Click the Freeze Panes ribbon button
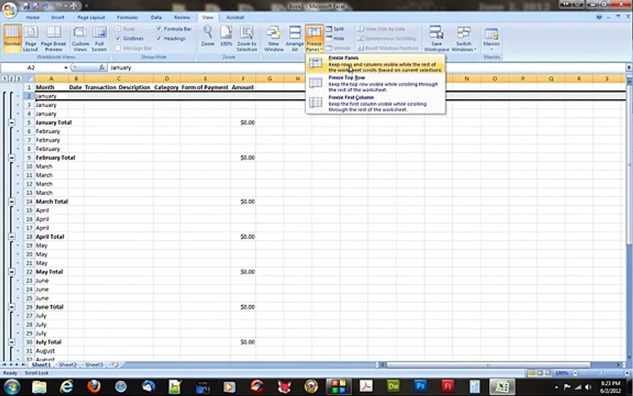The image size is (633, 396). click(314, 38)
